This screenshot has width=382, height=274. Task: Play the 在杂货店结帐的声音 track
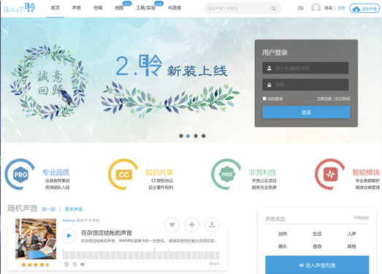(69, 236)
